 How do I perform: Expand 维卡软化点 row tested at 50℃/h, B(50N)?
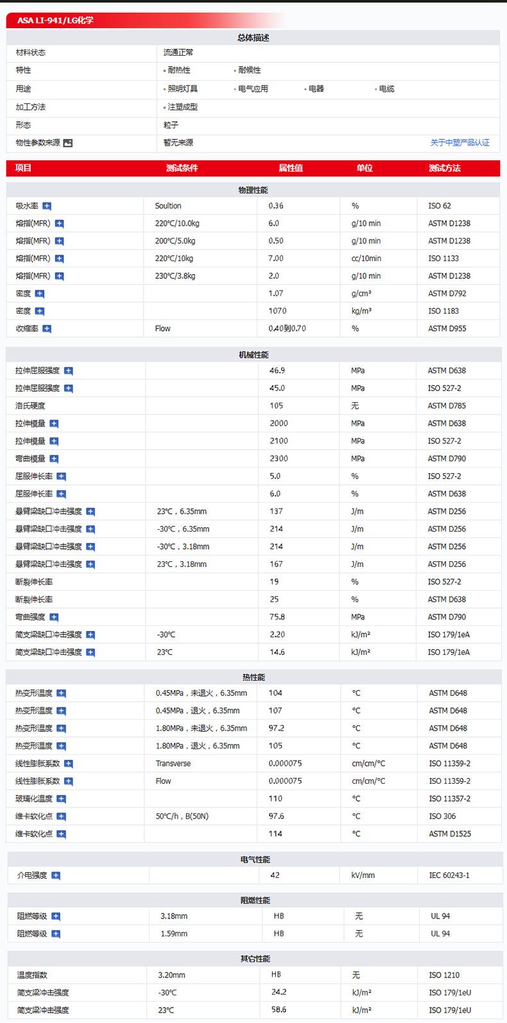tap(61, 816)
